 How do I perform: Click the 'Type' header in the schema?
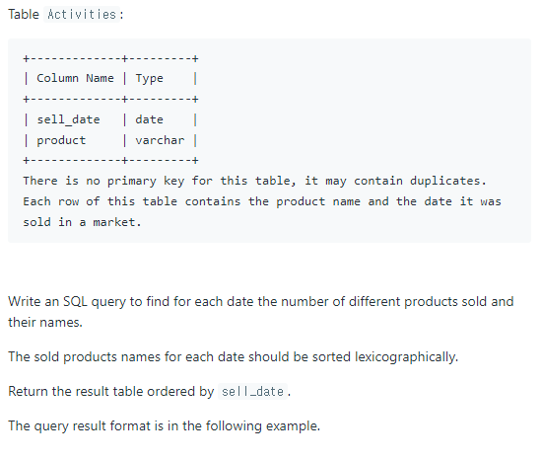coord(149,78)
